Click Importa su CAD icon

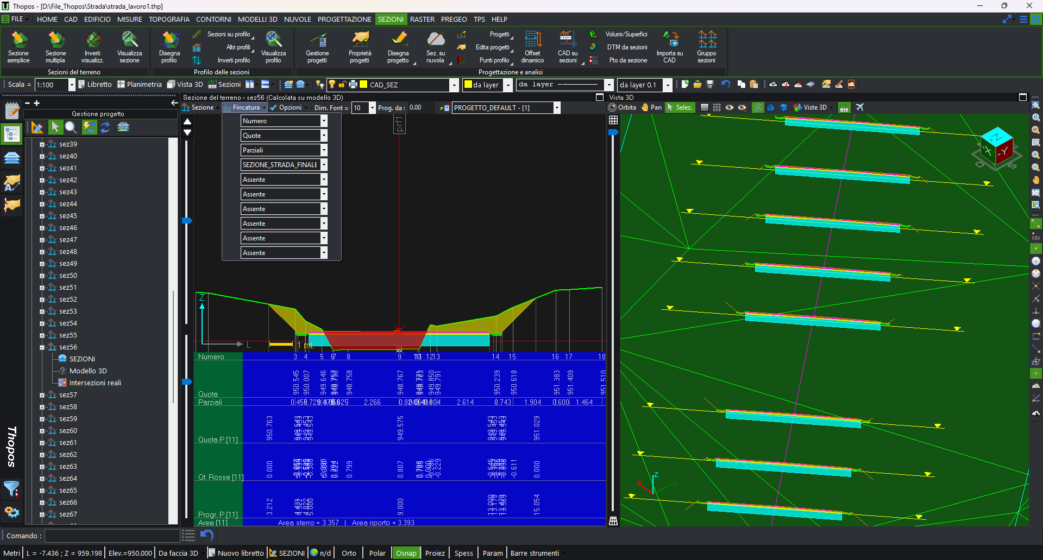pos(670,47)
